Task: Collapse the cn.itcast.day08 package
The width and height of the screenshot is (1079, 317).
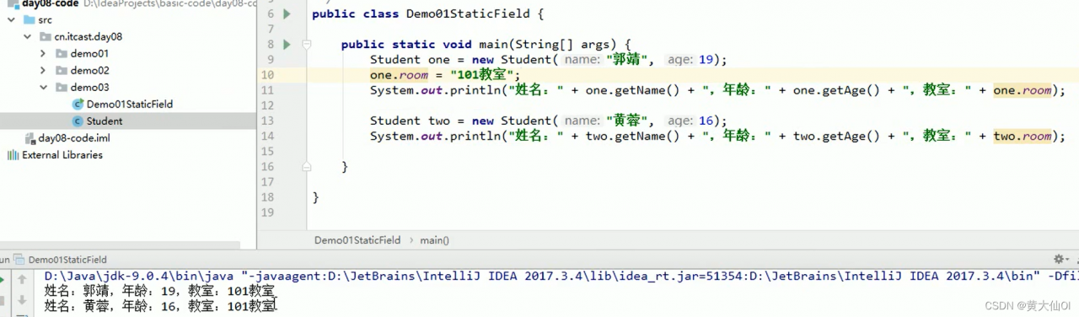Action: tap(27, 36)
